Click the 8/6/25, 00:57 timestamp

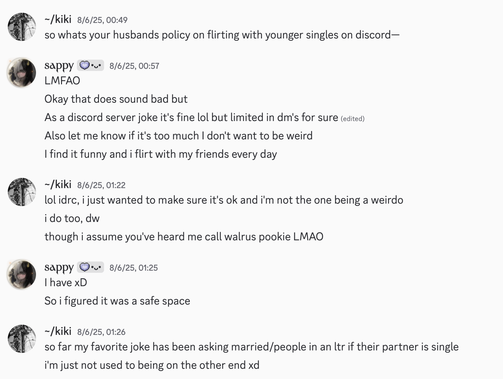click(134, 66)
